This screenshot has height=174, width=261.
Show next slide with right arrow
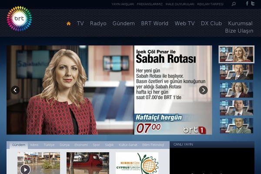[x=203, y=90]
